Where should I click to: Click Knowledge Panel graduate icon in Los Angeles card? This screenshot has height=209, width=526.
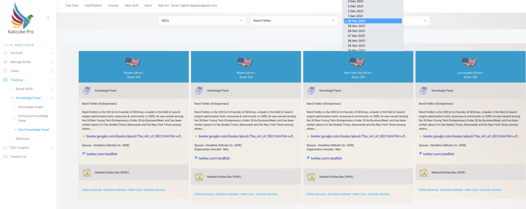pyautogui.click(x=423, y=91)
